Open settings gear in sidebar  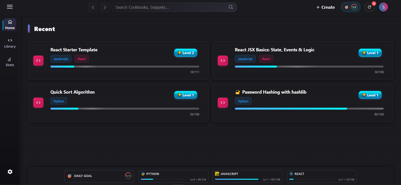point(10,172)
